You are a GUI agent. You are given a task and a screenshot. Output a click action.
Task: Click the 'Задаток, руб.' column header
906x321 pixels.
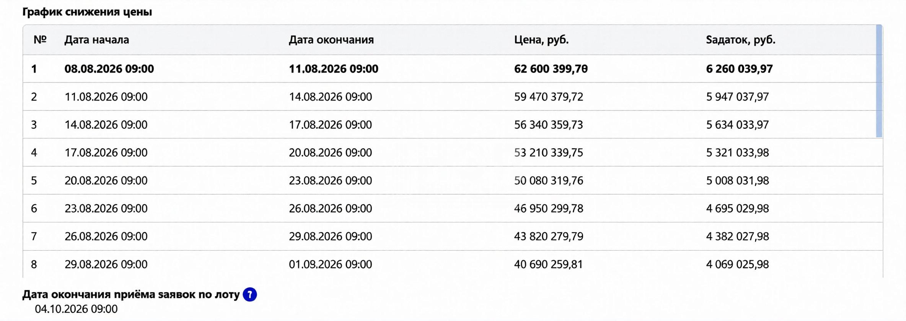tap(741, 40)
